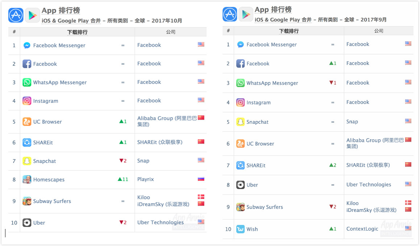Viewport: 420px width, 246px height.
Task: Click WhatsApp Messenger name in October 2017 chart
Action: tap(60, 82)
